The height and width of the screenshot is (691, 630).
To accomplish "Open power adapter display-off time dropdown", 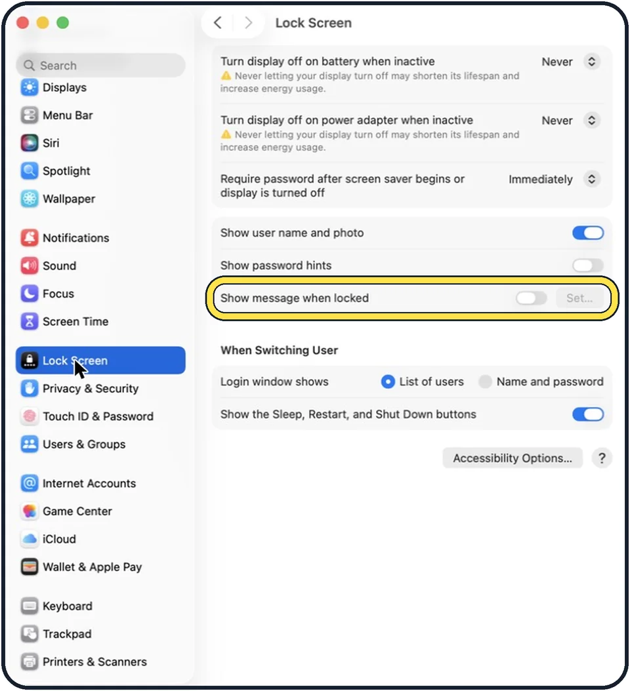I will click(x=592, y=120).
